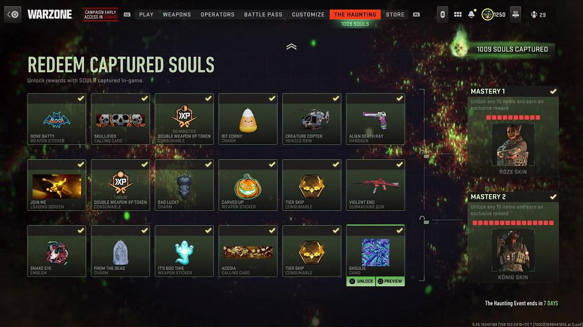
Task: Open the notifications bell icon
Action: pyautogui.click(x=471, y=14)
